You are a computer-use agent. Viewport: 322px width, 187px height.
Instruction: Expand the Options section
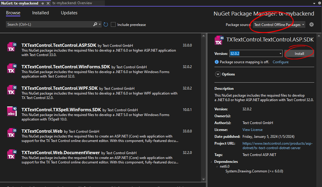218,74
